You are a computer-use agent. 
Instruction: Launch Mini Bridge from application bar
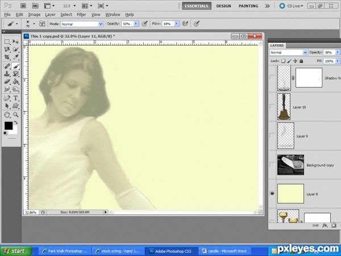click(35, 6)
